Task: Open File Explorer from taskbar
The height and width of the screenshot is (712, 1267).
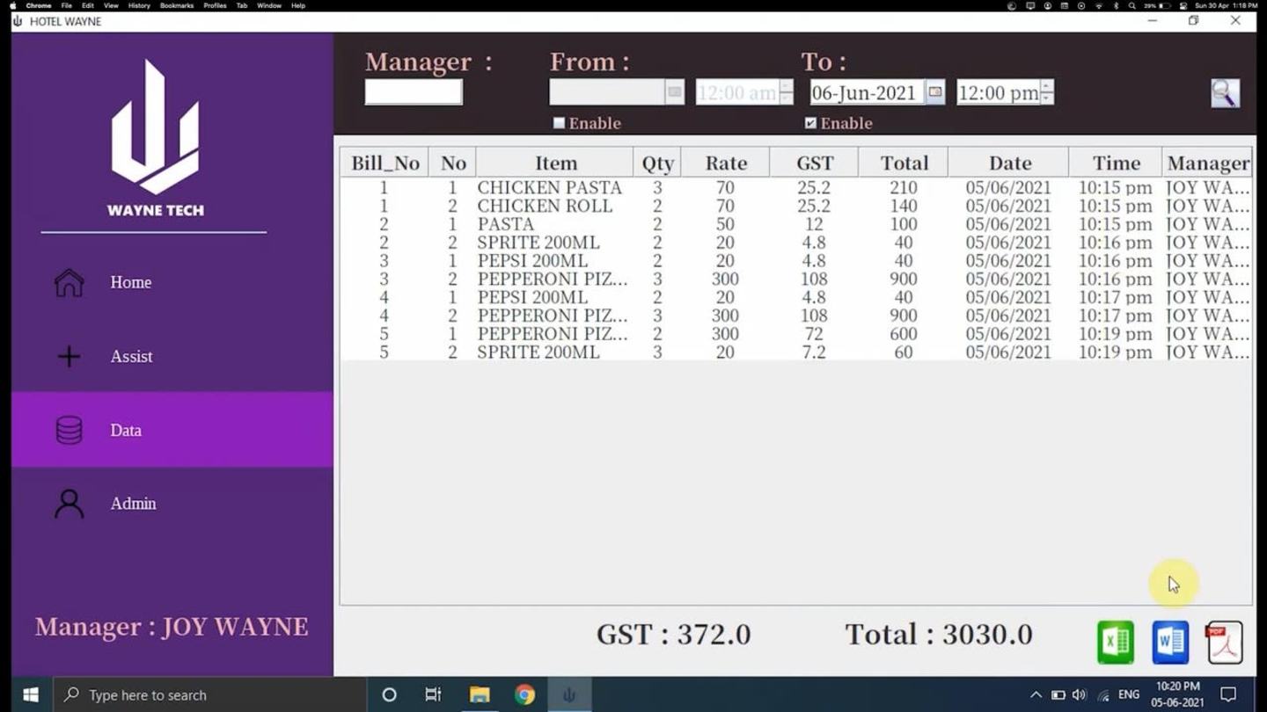Action: pyautogui.click(x=480, y=694)
